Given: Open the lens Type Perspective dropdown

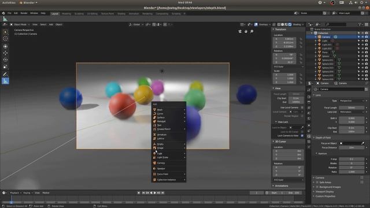Looking at the screenshot, I should [x=352, y=101].
